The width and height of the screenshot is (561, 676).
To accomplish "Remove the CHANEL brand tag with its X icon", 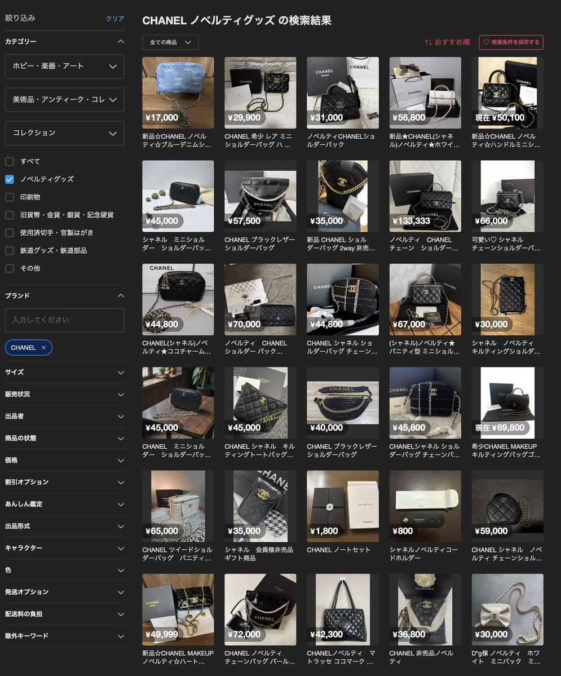I will click(x=43, y=347).
